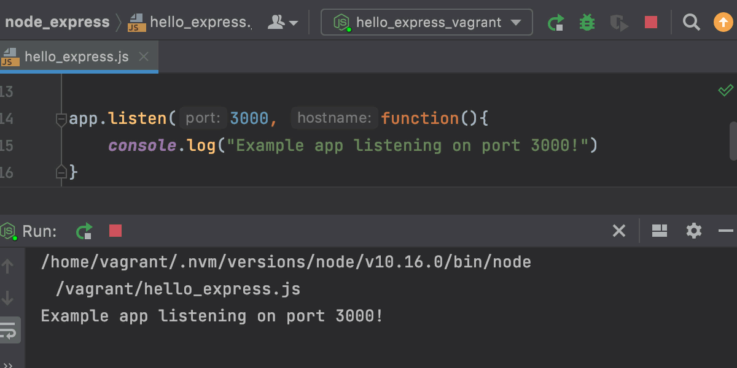This screenshot has width=737, height=368.
Task: Open the user avatar dropdown menu
Action: coord(283,22)
